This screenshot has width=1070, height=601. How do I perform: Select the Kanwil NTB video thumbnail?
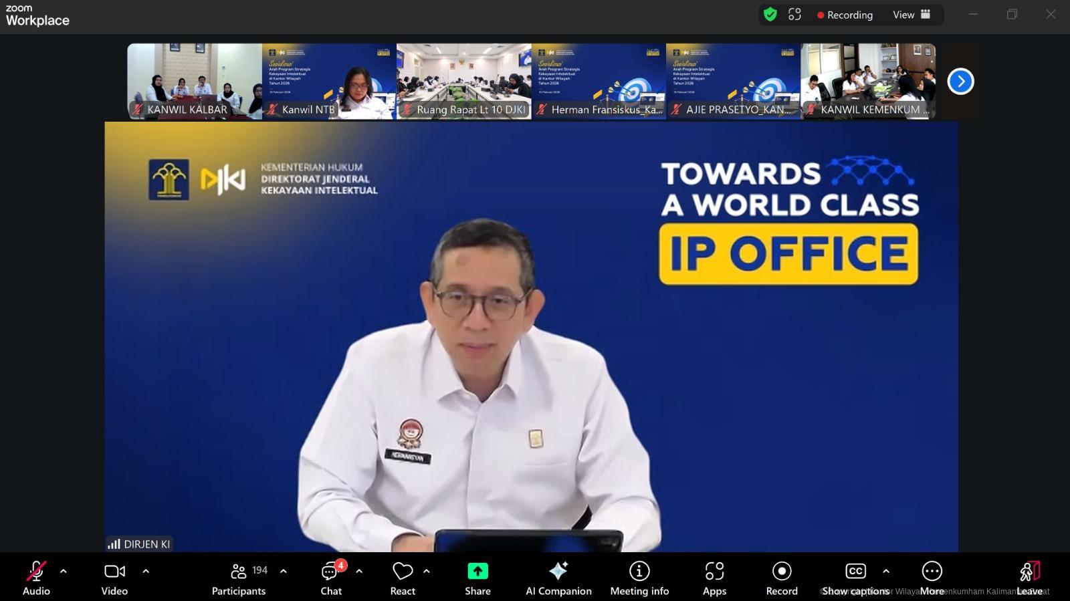point(329,82)
